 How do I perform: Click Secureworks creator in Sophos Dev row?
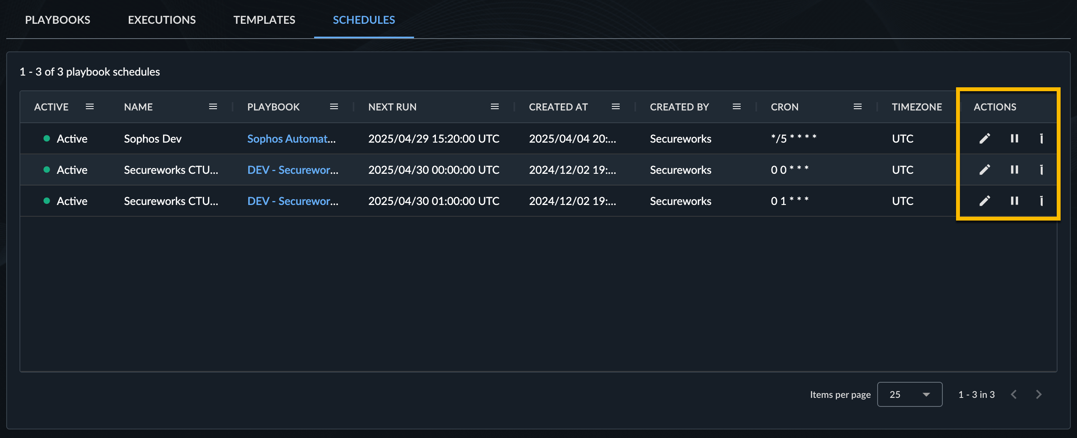(x=680, y=139)
